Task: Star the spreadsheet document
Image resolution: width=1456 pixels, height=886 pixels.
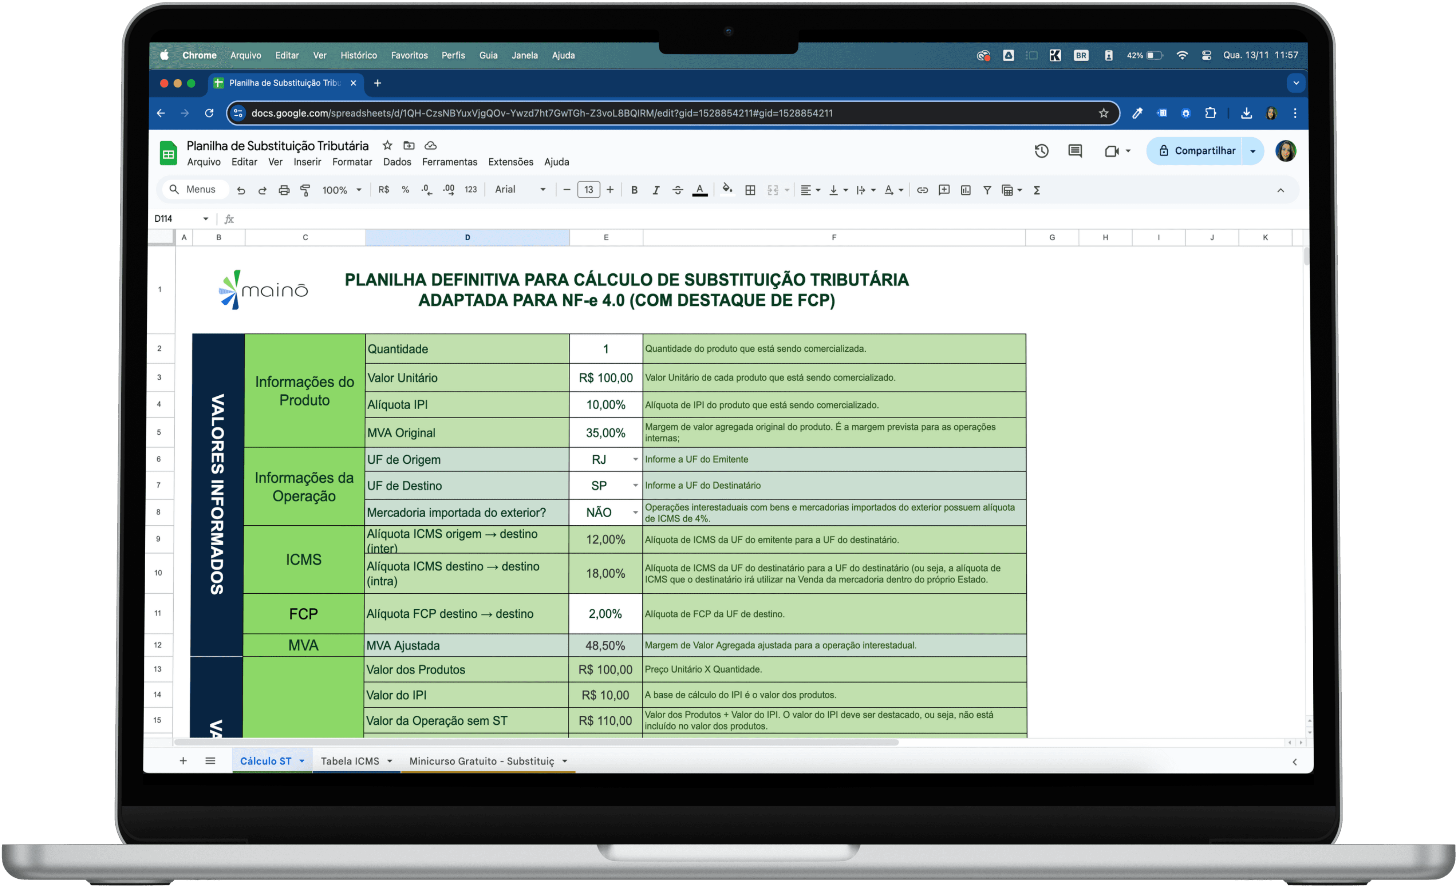Action: point(388,145)
